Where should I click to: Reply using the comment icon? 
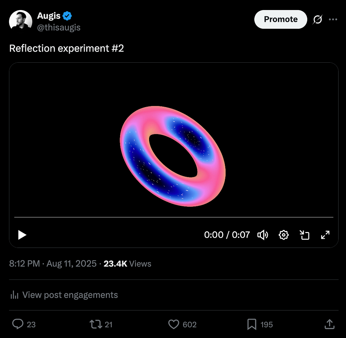coord(17,324)
